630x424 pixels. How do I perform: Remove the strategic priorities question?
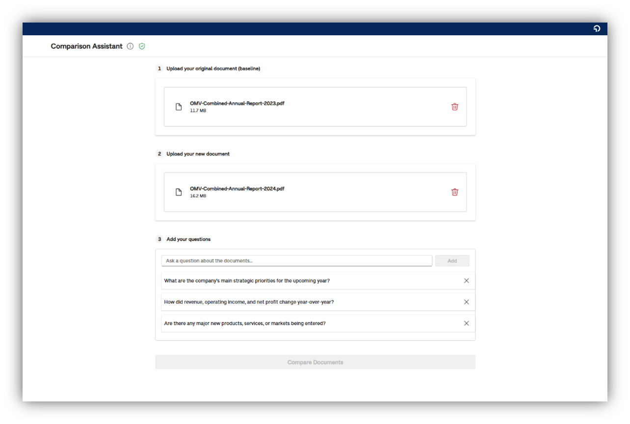click(x=466, y=281)
